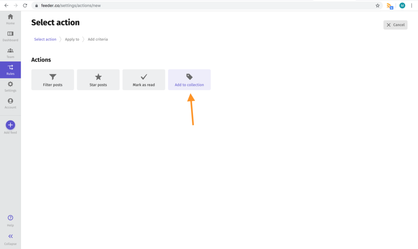This screenshot has width=418, height=249.
Task: Collapse the sidebar
Action: 10,239
